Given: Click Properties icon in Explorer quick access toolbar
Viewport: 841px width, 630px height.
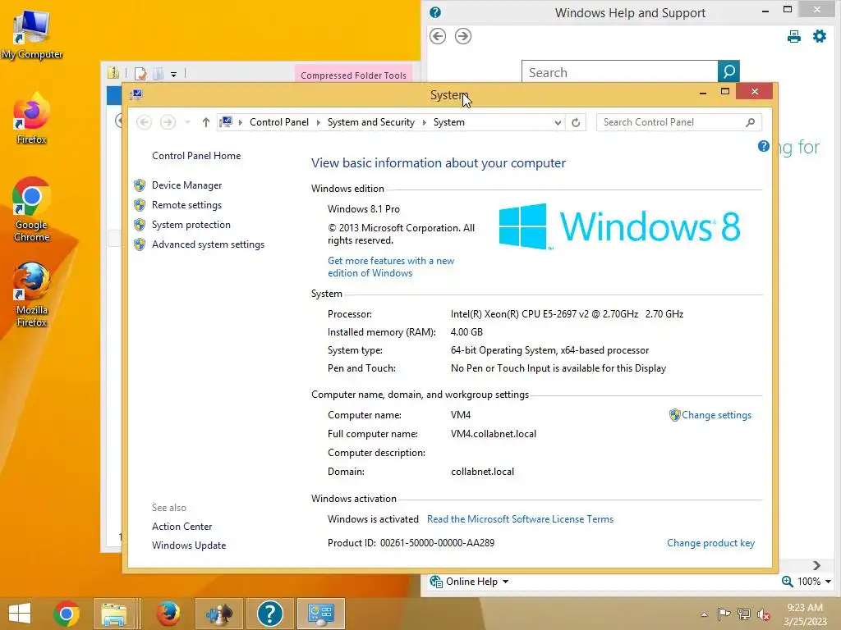Looking at the screenshot, I should coord(140,74).
